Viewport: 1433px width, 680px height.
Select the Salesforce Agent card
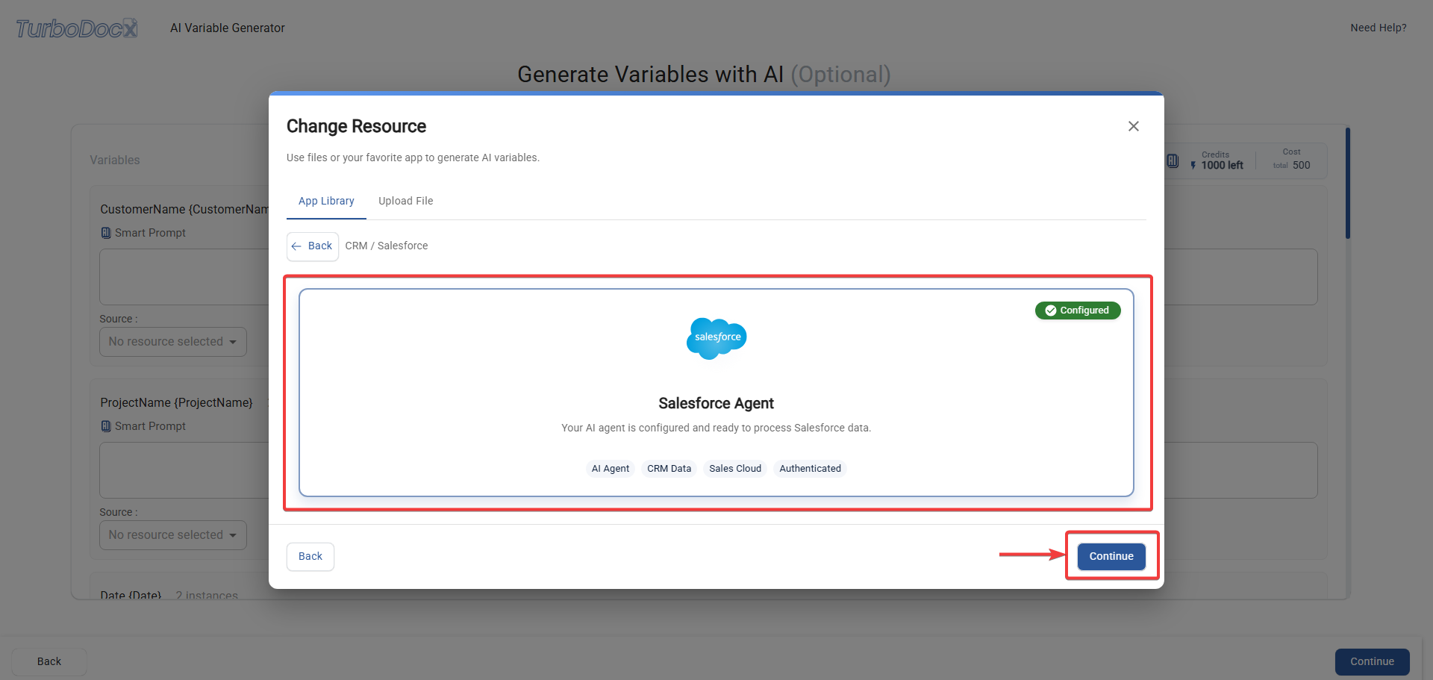click(716, 393)
